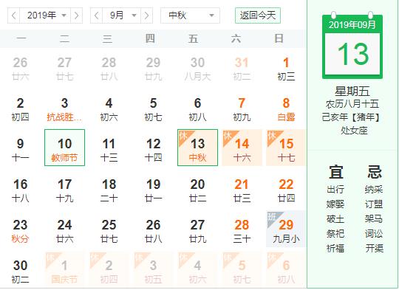Select September 30 初二 date

[x=21, y=272]
